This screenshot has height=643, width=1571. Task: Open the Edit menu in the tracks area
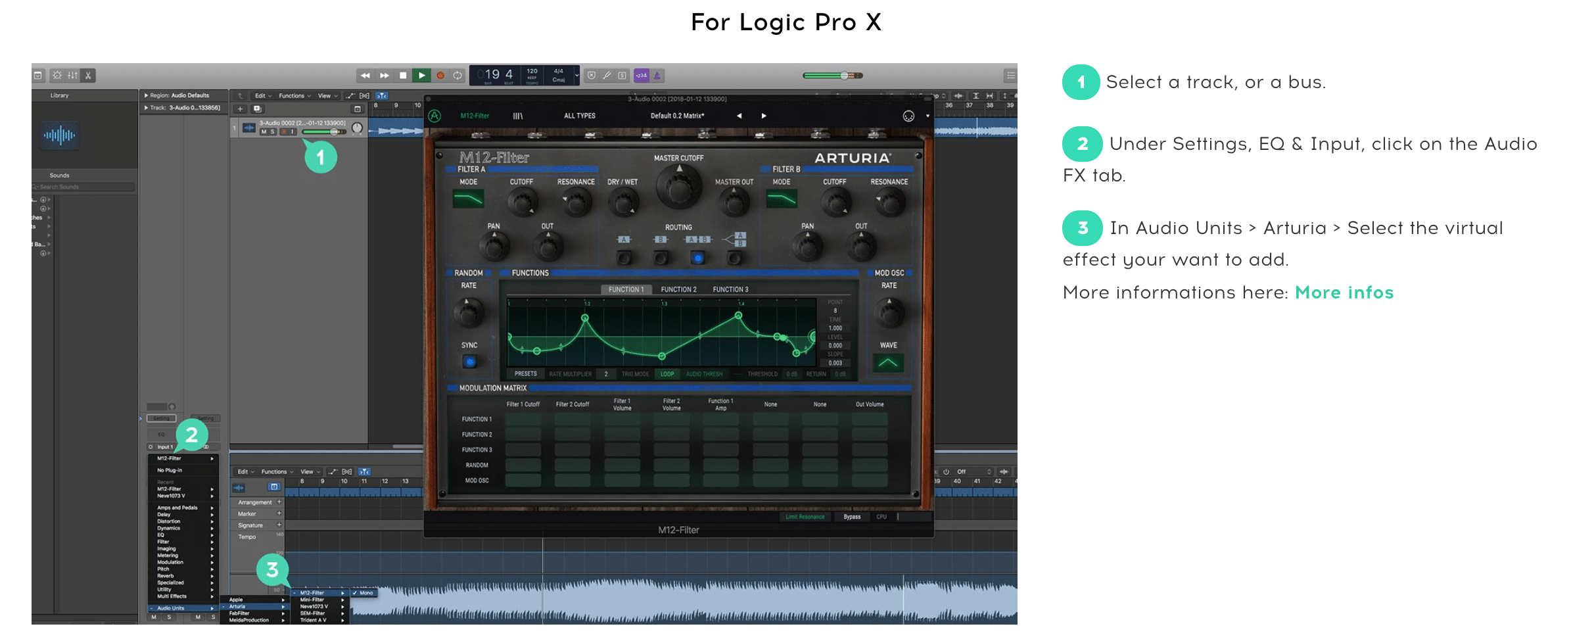click(263, 96)
